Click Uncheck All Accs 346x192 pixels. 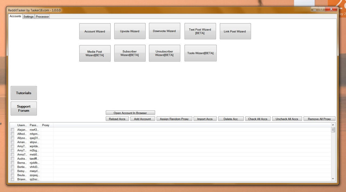click(x=287, y=119)
